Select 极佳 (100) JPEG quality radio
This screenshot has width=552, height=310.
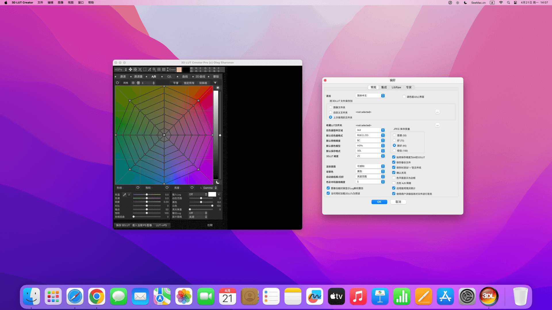[x=394, y=151]
